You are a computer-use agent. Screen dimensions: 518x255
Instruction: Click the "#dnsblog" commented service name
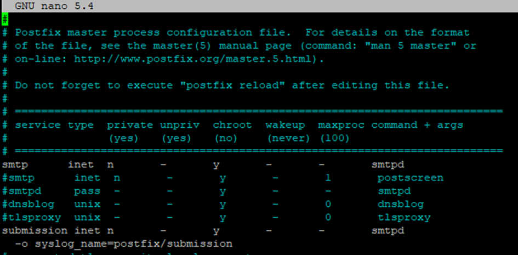click(x=28, y=205)
